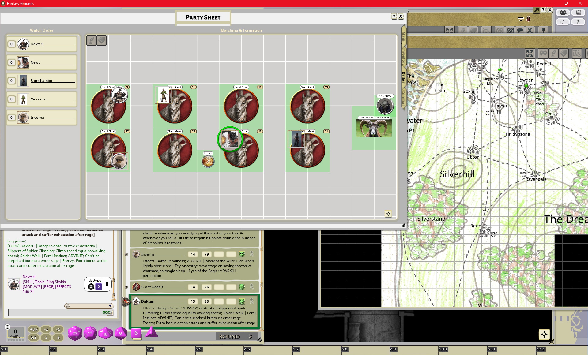Viewport: 588px width, 355px height.
Task: Toggle the -5 modifier button
Action: (58, 338)
